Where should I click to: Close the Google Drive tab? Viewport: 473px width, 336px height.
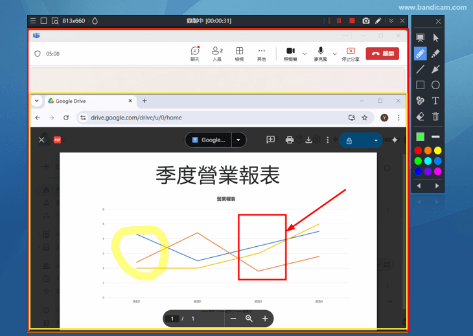point(130,101)
